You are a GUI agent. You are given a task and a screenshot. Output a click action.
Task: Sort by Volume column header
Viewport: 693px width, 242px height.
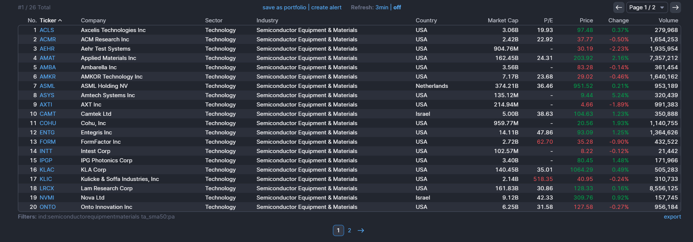[x=668, y=20]
